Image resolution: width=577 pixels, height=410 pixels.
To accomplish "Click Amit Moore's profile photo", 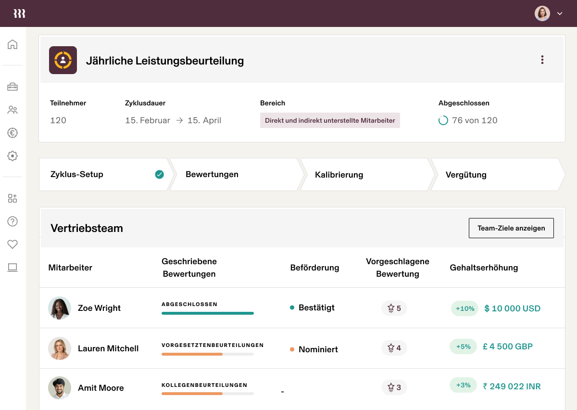I will pyautogui.click(x=60, y=388).
